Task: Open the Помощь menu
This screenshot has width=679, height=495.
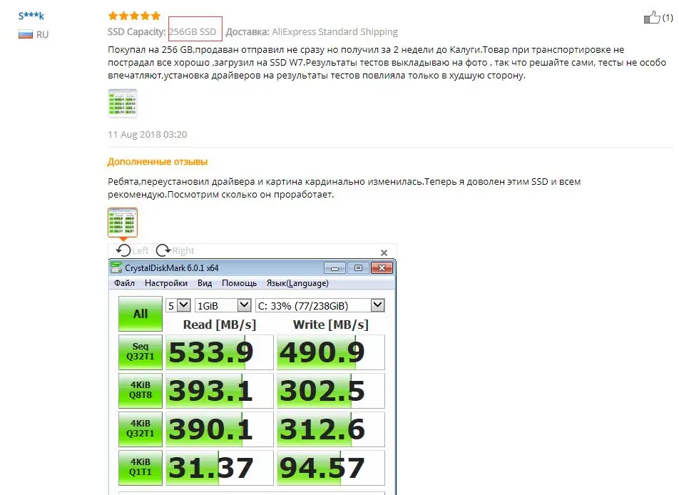Action: 239,282
